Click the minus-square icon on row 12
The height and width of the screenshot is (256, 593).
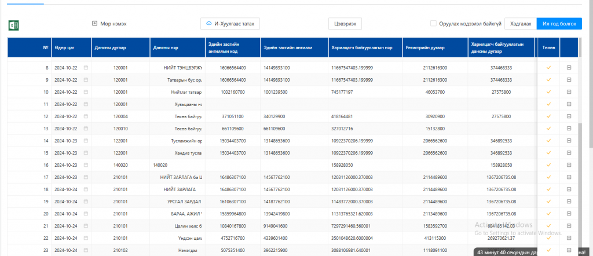pos(569,116)
